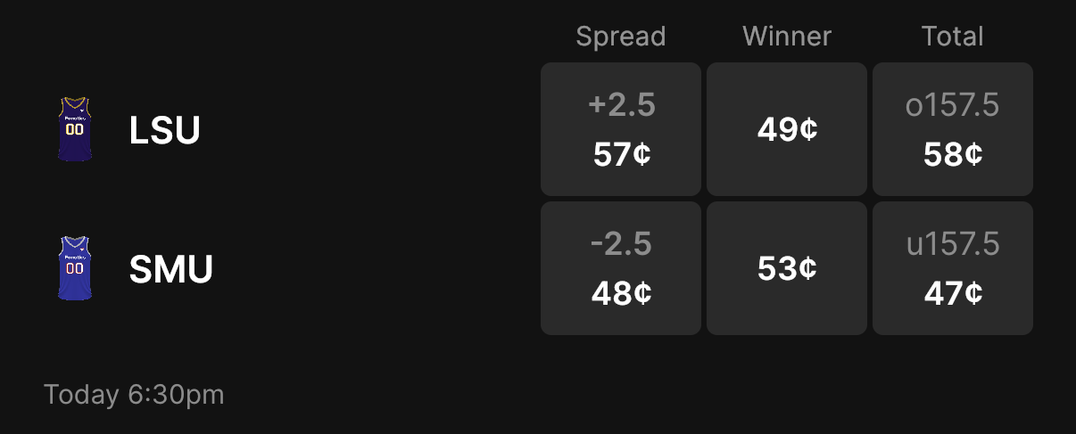The height and width of the screenshot is (434, 1076).
Task: Select LSU +2.5 spread at 57¢
Action: point(621,129)
